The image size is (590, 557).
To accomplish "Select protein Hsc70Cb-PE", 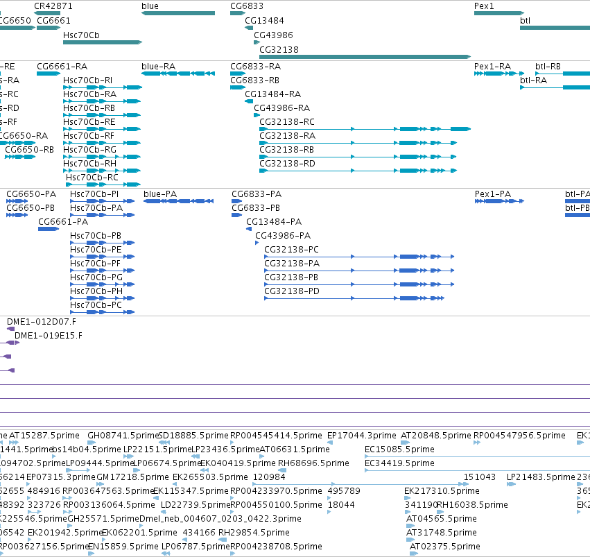I will pos(103,257).
